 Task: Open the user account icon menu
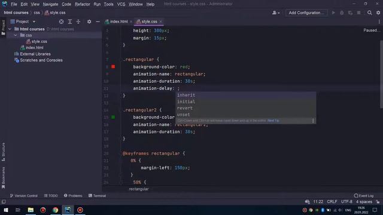point(276,13)
